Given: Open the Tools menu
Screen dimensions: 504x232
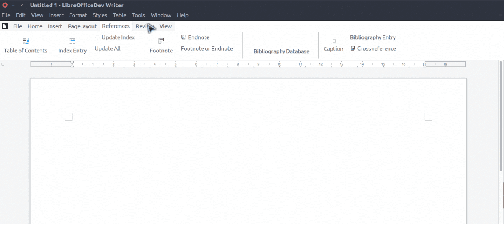Looking at the screenshot, I should 138,15.
